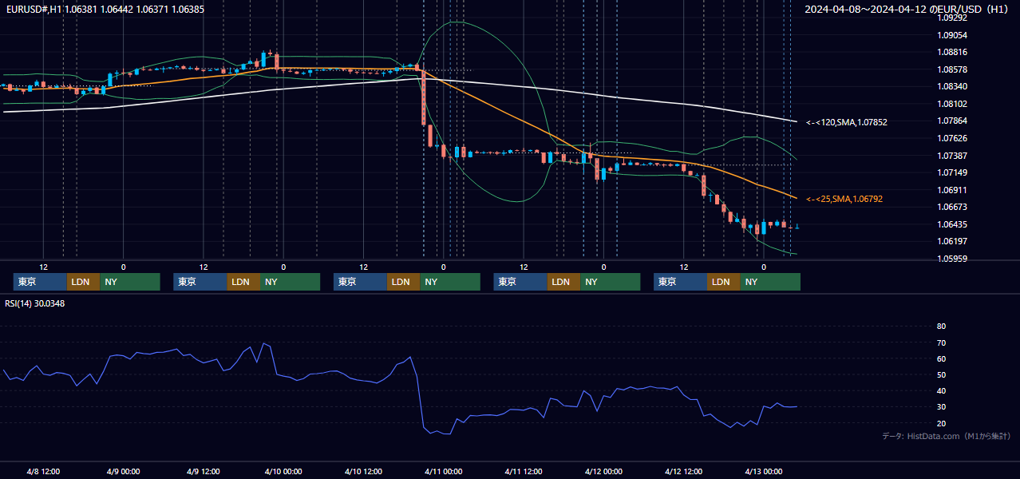Click price level 1.08816 on axis
The image size is (1020, 479).
tap(951, 52)
